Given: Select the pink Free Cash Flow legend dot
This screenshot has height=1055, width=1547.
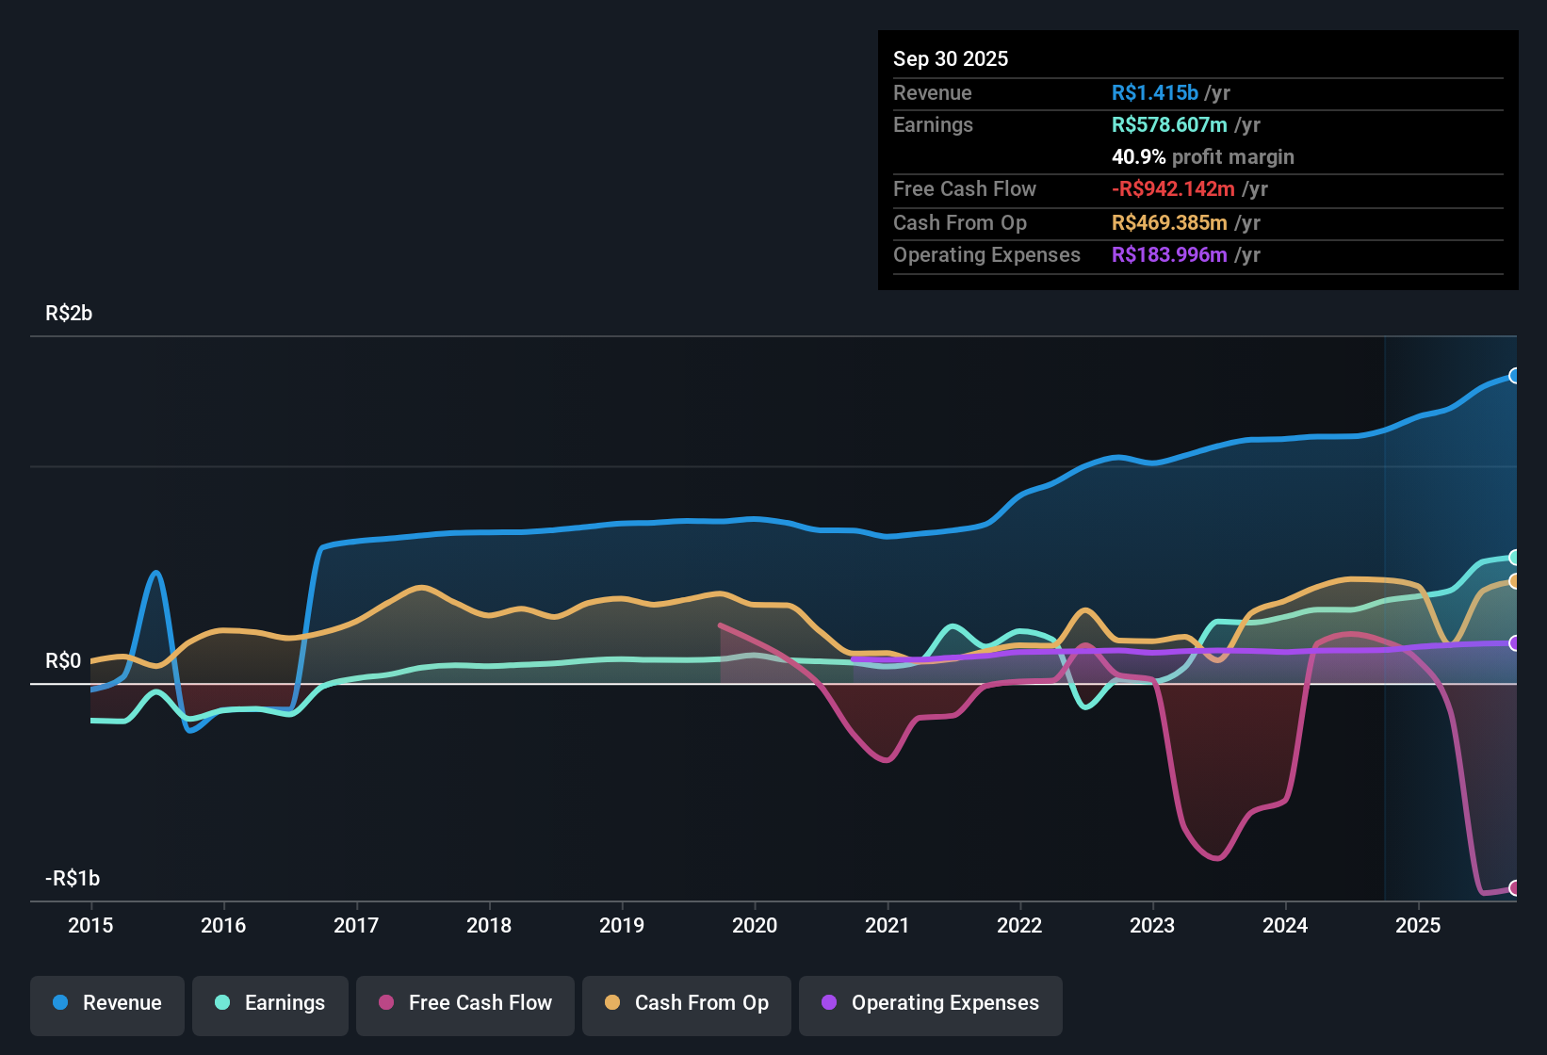Looking at the screenshot, I should [385, 1003].
